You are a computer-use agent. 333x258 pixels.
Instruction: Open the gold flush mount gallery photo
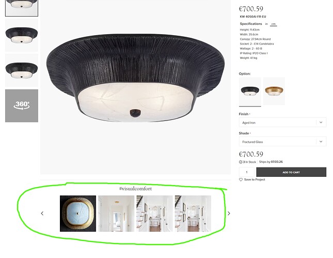[x=78, y=214]
